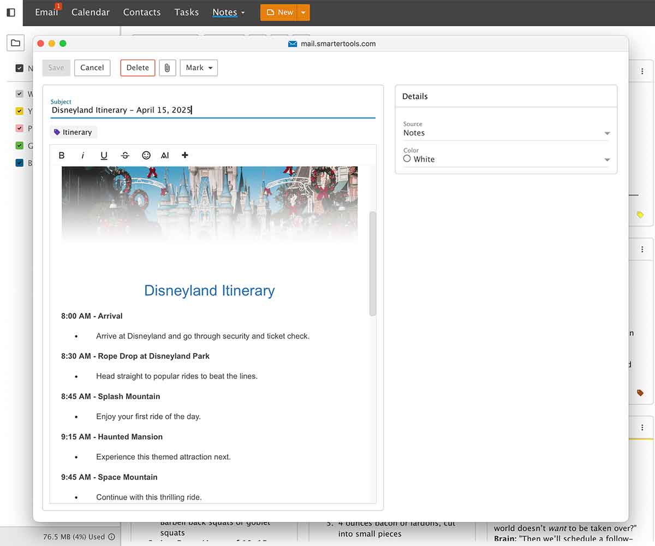655x546 pixels.
Task: Click the Disneyland Itinerary heading
Action: (x=210, y=290)
